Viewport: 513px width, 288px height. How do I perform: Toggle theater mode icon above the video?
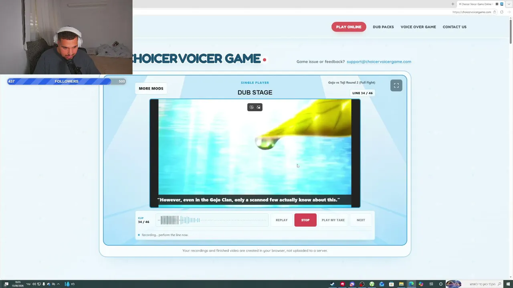251,107
